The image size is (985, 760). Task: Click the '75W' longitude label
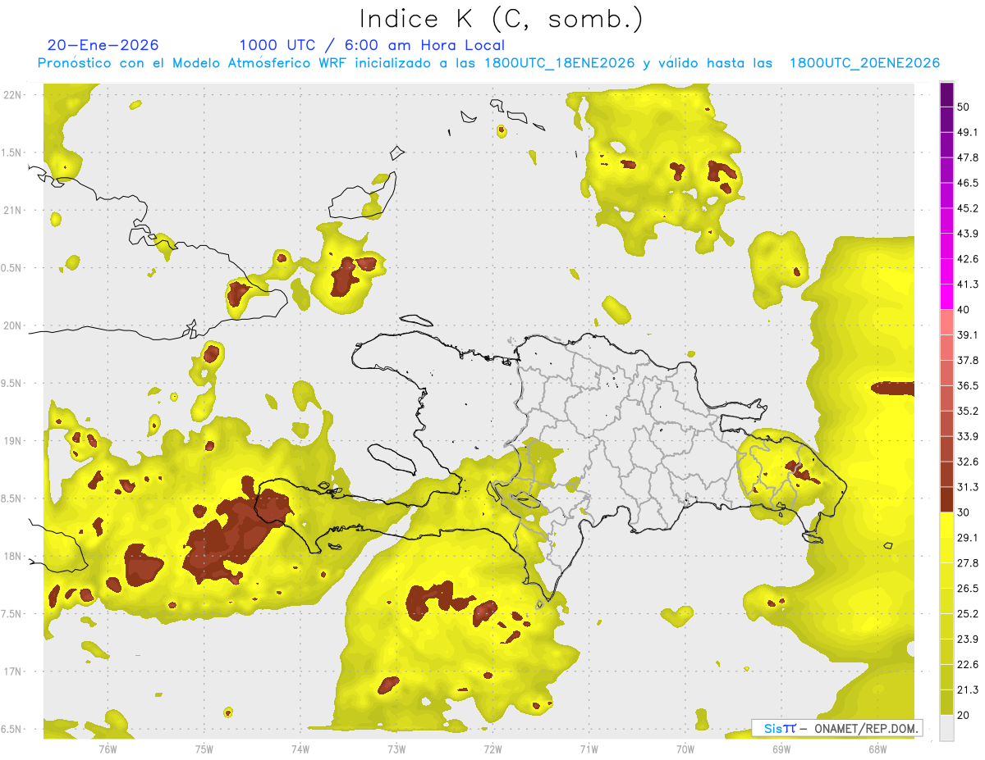pyautogui.click(x=204, y=749)
